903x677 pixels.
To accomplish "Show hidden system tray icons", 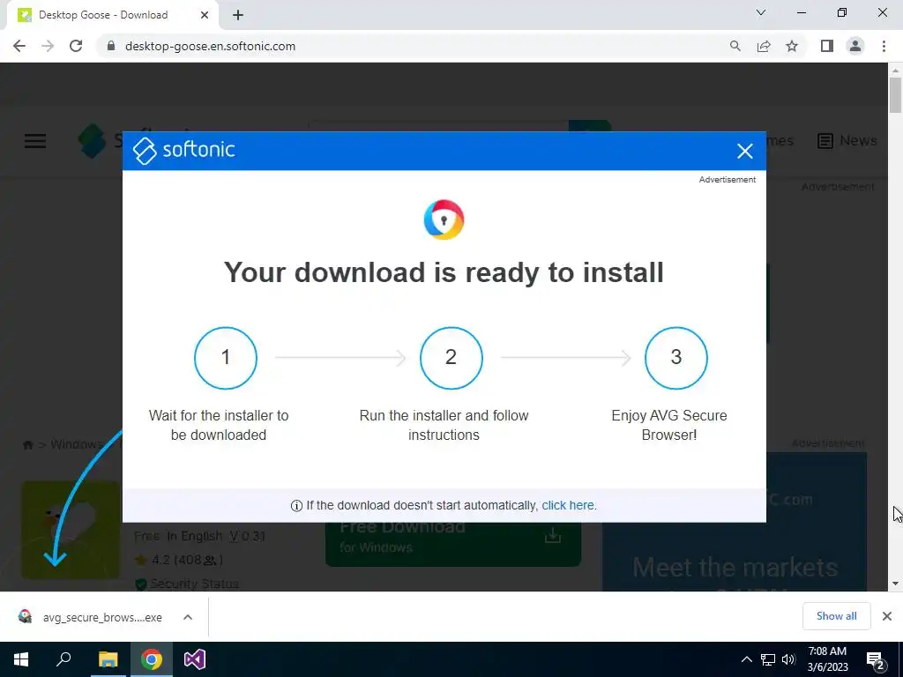I will click(746, 659).
